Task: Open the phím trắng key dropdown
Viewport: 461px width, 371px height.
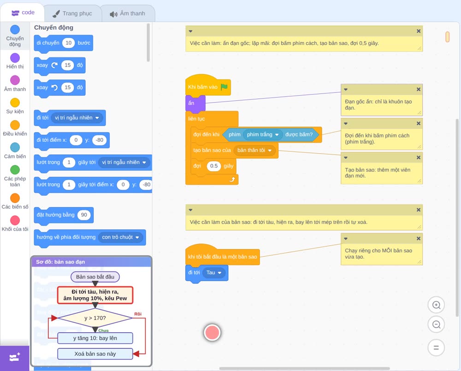Action: 263,134
